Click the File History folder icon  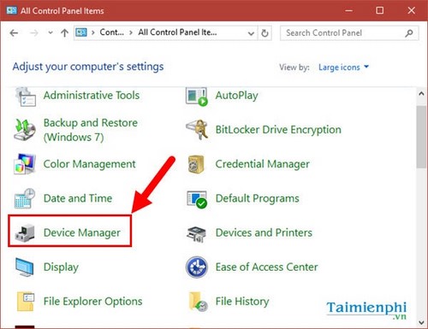pos(198,302)
